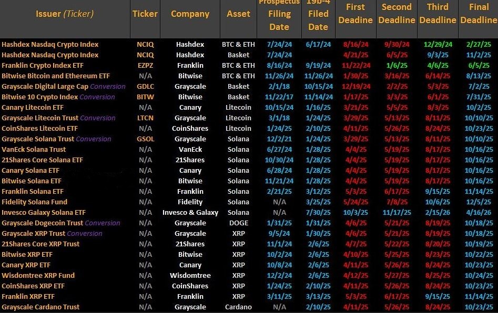Click the Company column header
The height and width of the screenshot is (313, 498).
click(x=190, y=14)
